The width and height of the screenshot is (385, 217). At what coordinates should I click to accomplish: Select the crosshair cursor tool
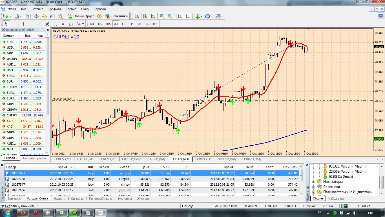(x=14, y=24)
